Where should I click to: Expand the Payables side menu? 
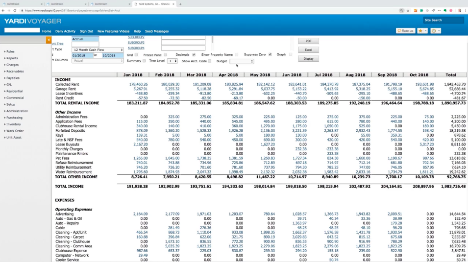click(x=12, y=78)
